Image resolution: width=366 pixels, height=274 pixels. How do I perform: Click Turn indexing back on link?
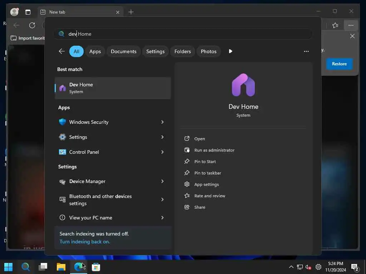[x=84, y=242]
